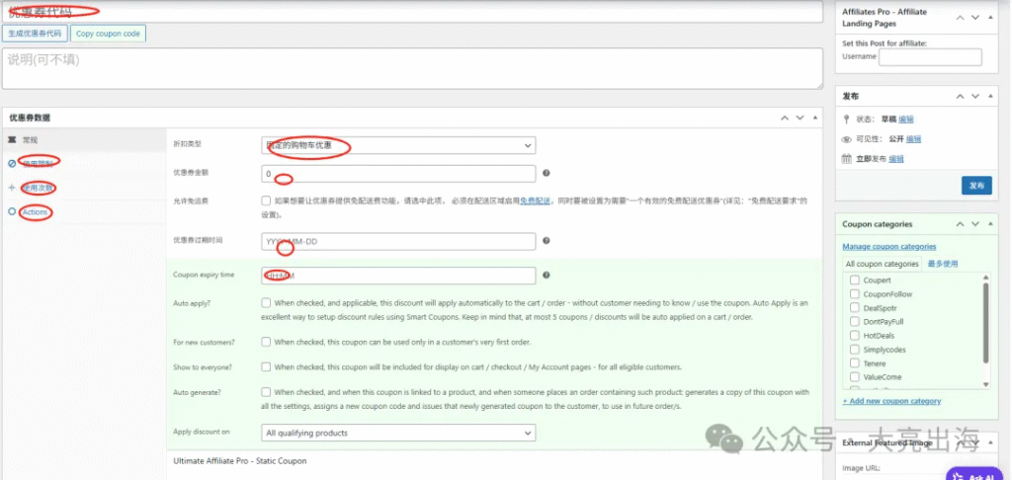1012x480 pixels.
Task: Switch to the 最多使用 categories tab
Action: tap(942, 264)
